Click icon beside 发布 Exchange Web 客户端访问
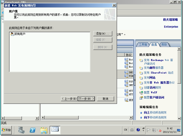The height and width of the screenshot is (136, 183). 141,60
